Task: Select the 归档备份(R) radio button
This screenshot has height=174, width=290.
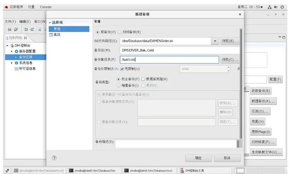Action: click(x=120, y=32)
